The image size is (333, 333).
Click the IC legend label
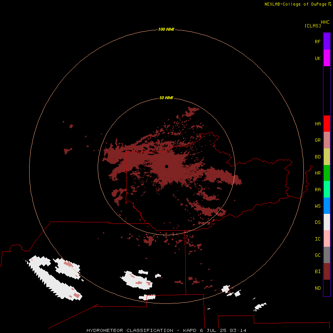tap(318, 239)
